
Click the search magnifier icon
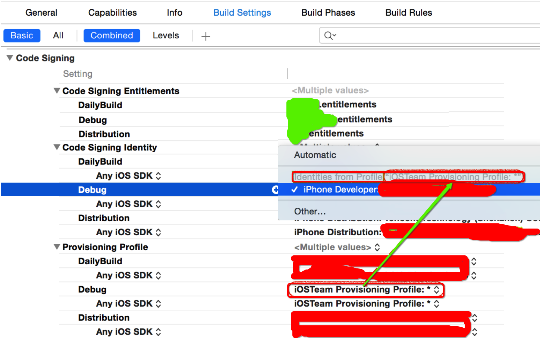pyautogui.click(x=329, y=35)
